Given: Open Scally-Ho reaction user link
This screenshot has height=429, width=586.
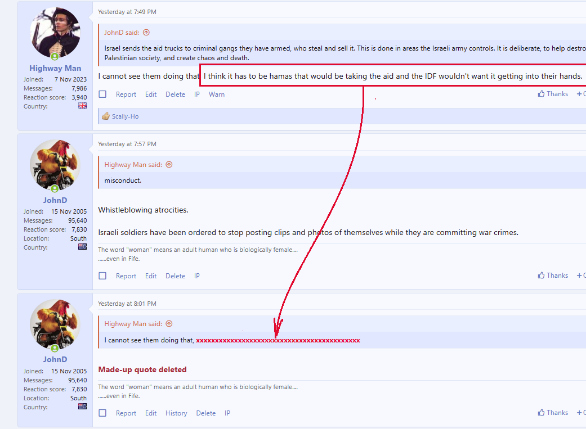Looking at the screenshot, I should click(x=125, y=116).
